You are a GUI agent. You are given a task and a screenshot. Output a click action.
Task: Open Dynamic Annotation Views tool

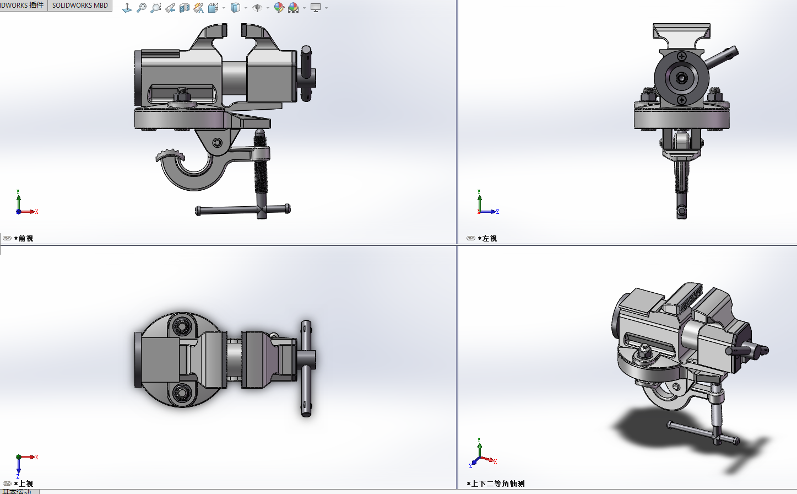pyautogui.click(x=199, y=8)
